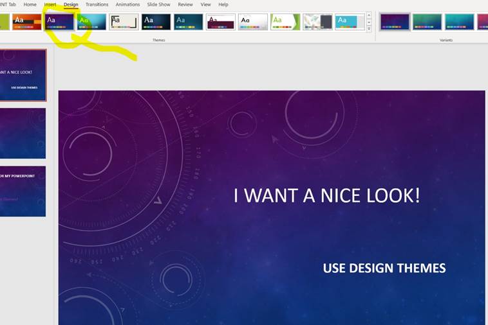Open the Slide Show tab
The image size is (488, 325).
[x=158, y=4]
